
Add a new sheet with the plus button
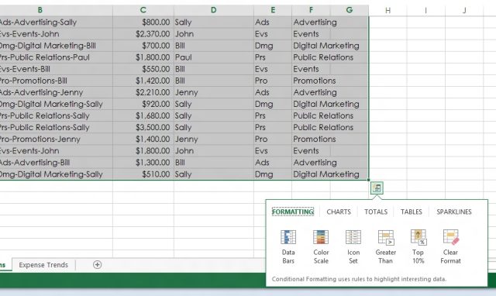(x=97, y=265)
